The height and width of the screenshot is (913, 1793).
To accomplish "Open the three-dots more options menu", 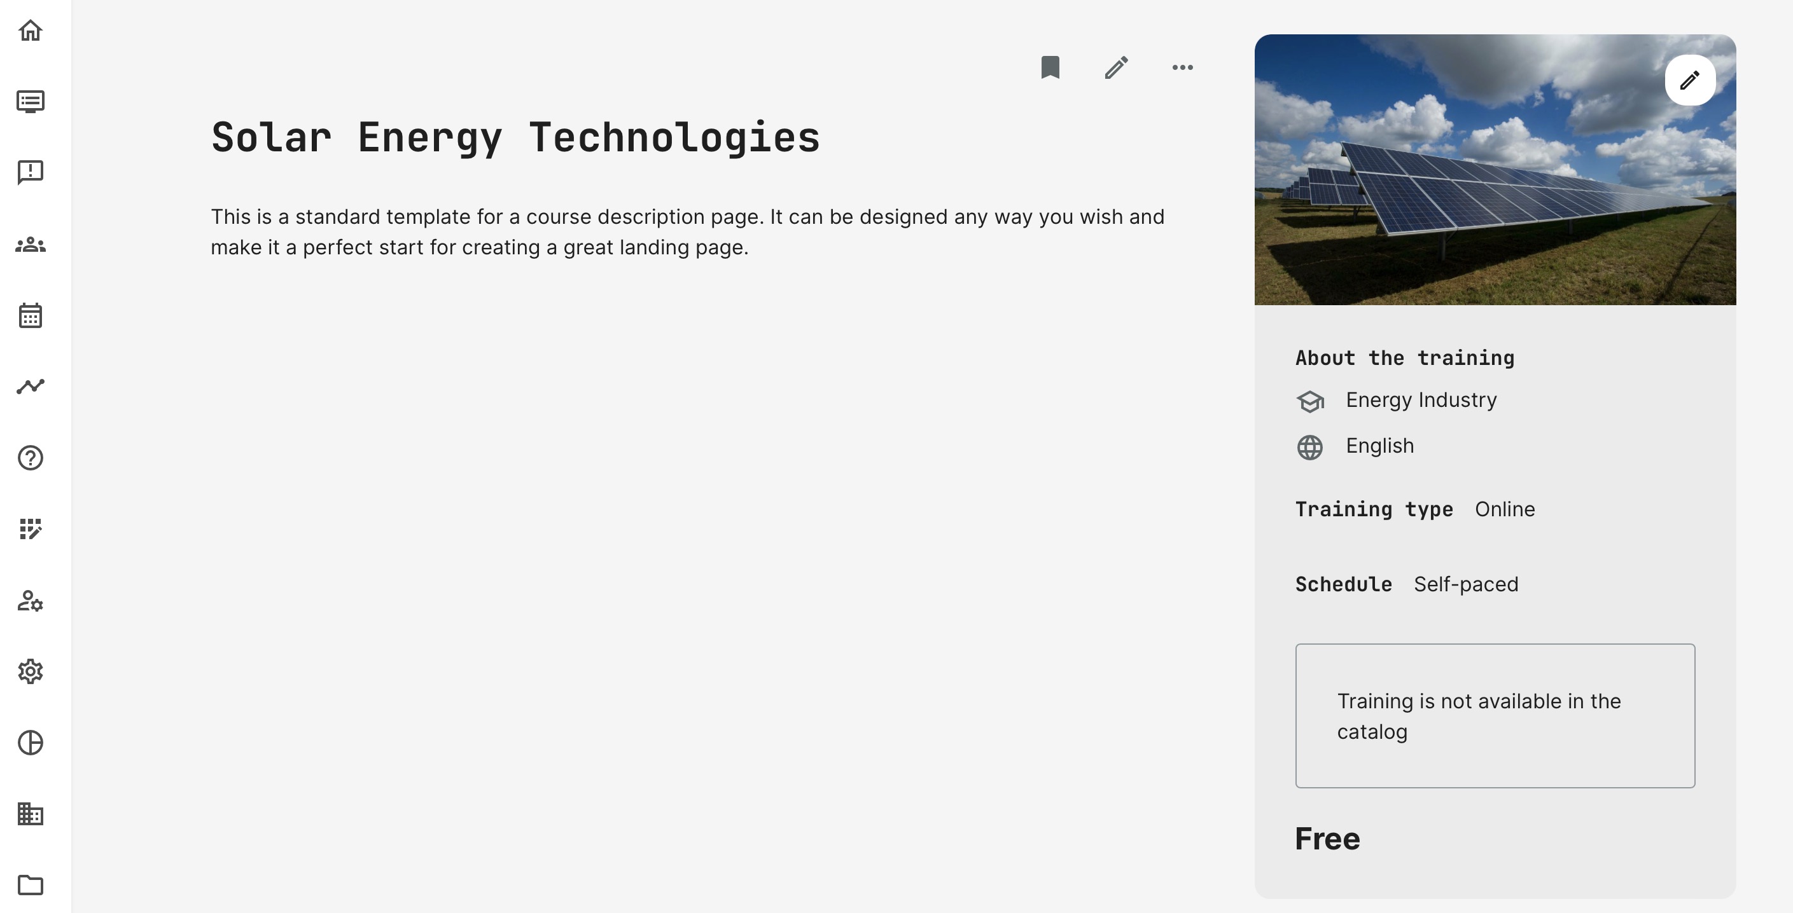I will [x=1183, y=67].
